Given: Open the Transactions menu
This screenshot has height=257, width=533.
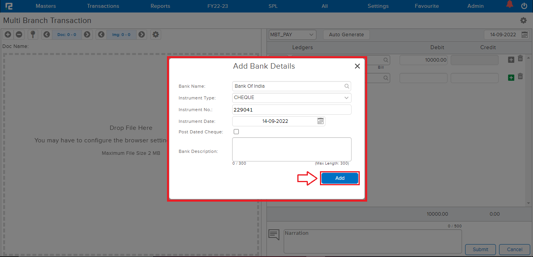Looking at the screenshot, I should tap(103, 6).
